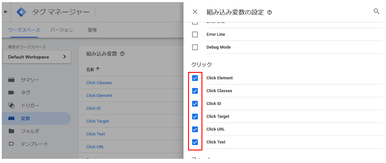Click the Click URL label in settings
The width and height of the screenshot is (386, 163).
click(216, 129)
